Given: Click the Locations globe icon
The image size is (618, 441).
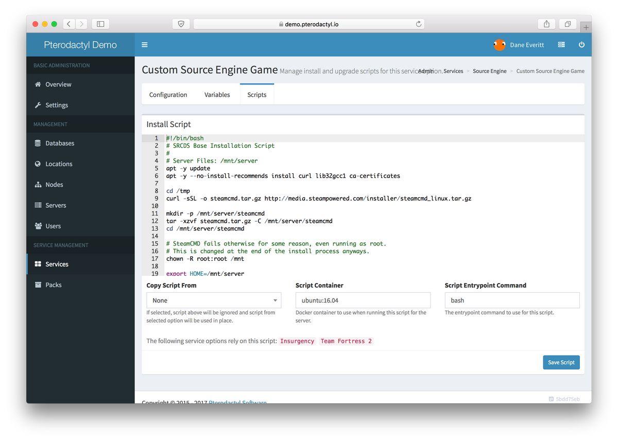Looking at the screenshot, I should click(x=38, y=164).
